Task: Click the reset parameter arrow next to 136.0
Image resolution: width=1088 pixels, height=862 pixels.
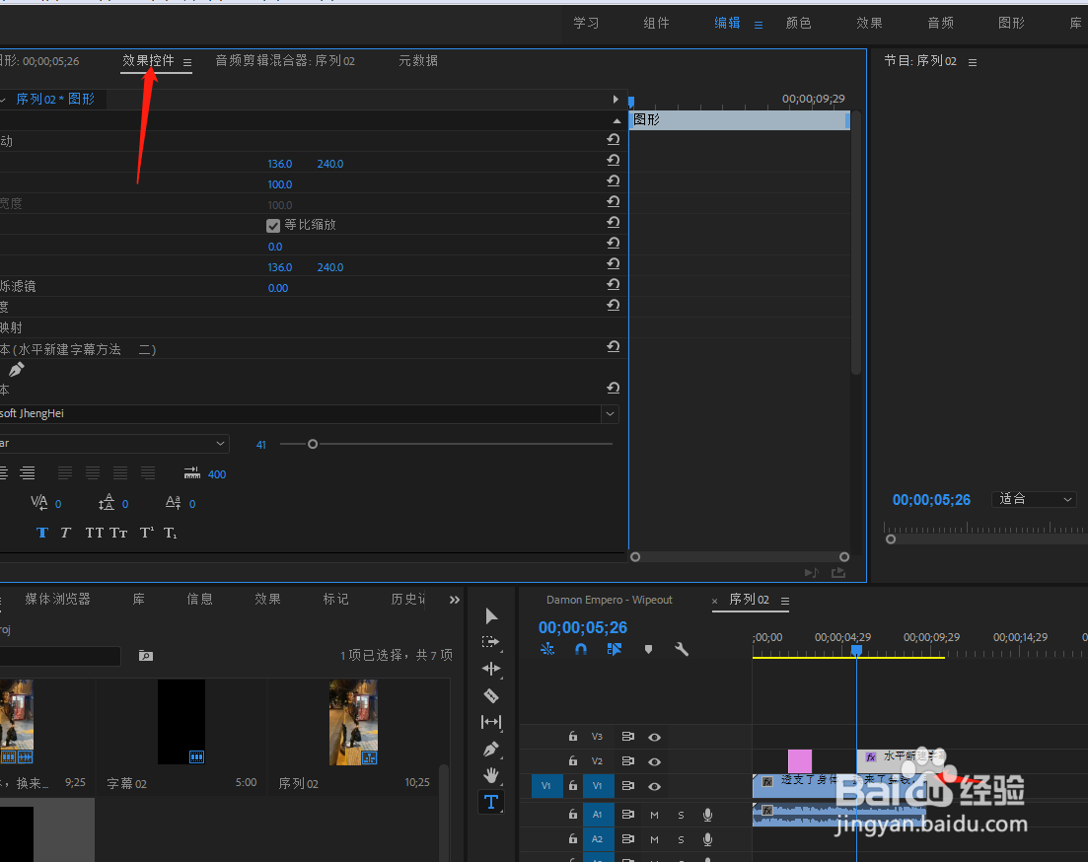Action: (613, 163)
